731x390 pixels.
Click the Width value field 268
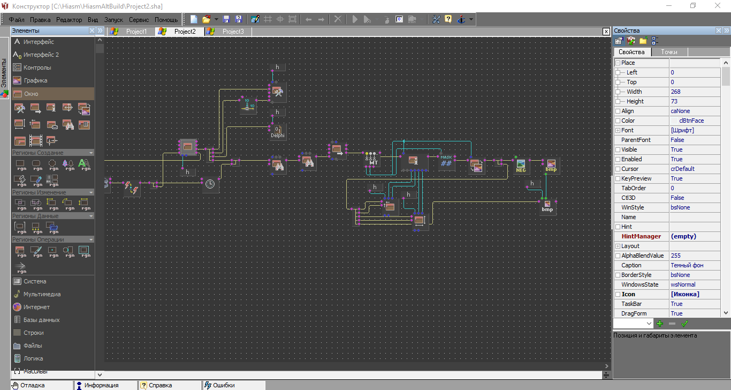click(x=695, y=92)
